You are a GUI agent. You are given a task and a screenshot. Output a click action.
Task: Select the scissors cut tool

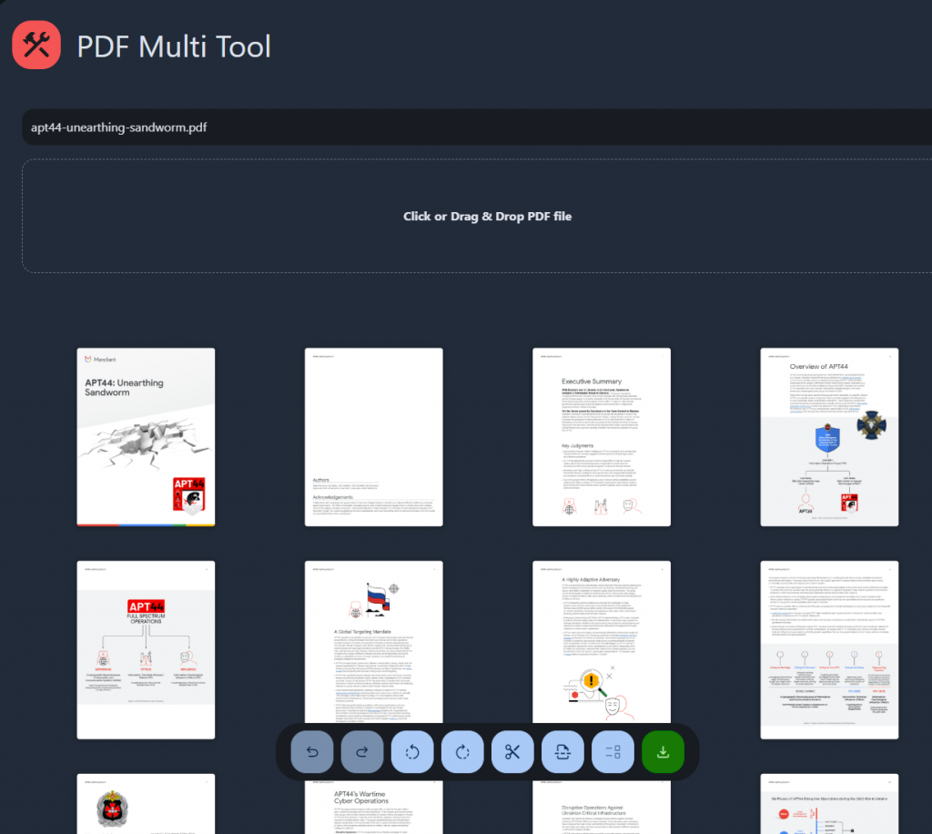pos(512,752)
